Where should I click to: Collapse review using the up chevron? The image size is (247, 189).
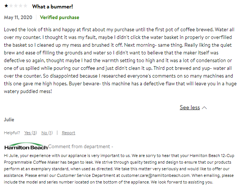click(x=205, y=108)
